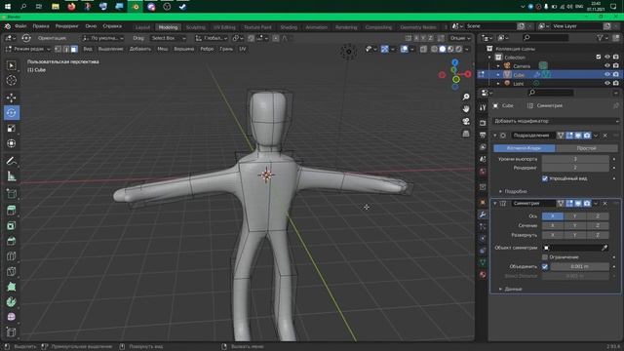Screen dimensions: 624x351
Task: Open the Правка menu
Action: pos(41,26)
